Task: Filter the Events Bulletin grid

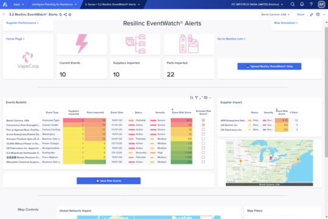Action: (x=197, y=97)
